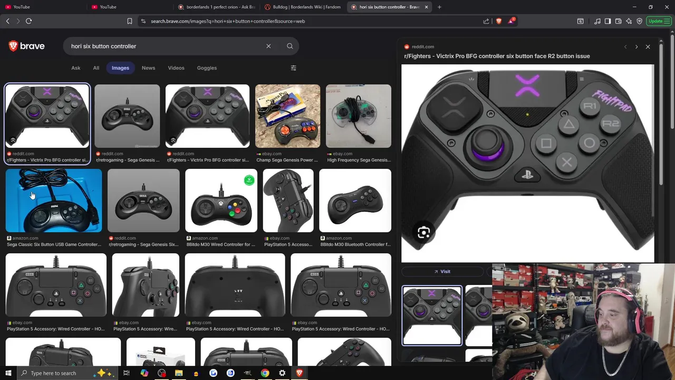Select the Goggles search category

(207, 68)
